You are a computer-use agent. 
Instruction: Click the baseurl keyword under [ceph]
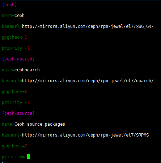point(10,26)
